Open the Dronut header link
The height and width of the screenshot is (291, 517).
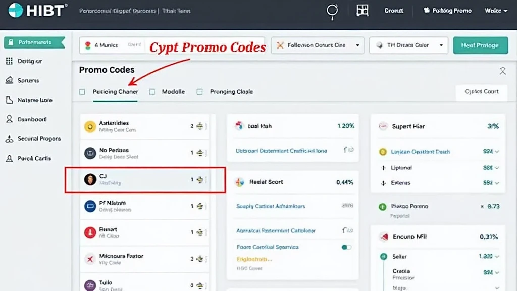click(x=394, y=11)
